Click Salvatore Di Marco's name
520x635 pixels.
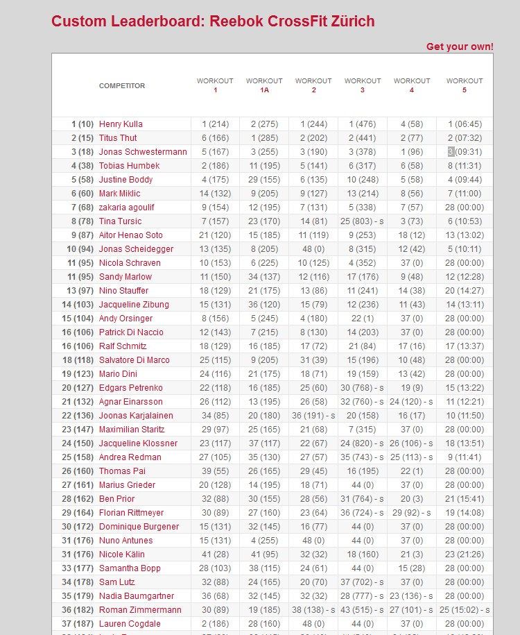tap(134, 360)
